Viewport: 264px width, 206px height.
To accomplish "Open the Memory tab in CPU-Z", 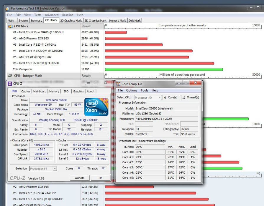I will [54, 92].
